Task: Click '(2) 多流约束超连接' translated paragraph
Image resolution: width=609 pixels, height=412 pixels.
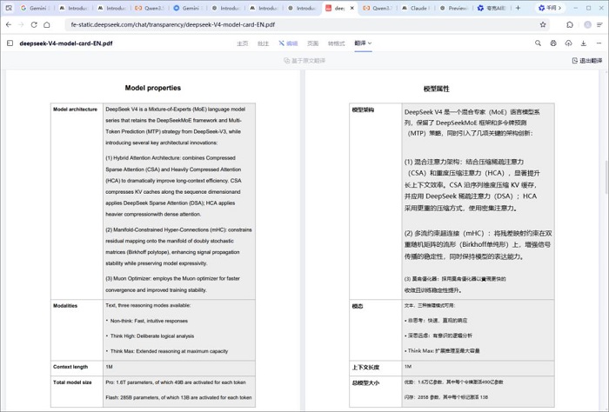Action: coord(478,245)
